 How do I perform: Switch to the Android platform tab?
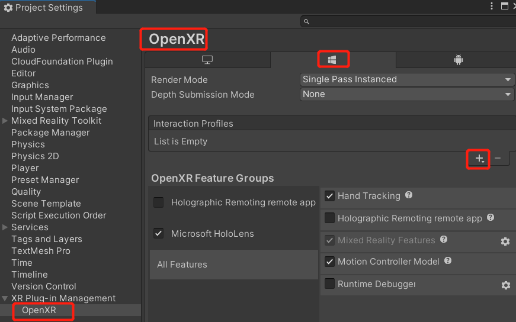pyautogui.click(x=458, y=60)
